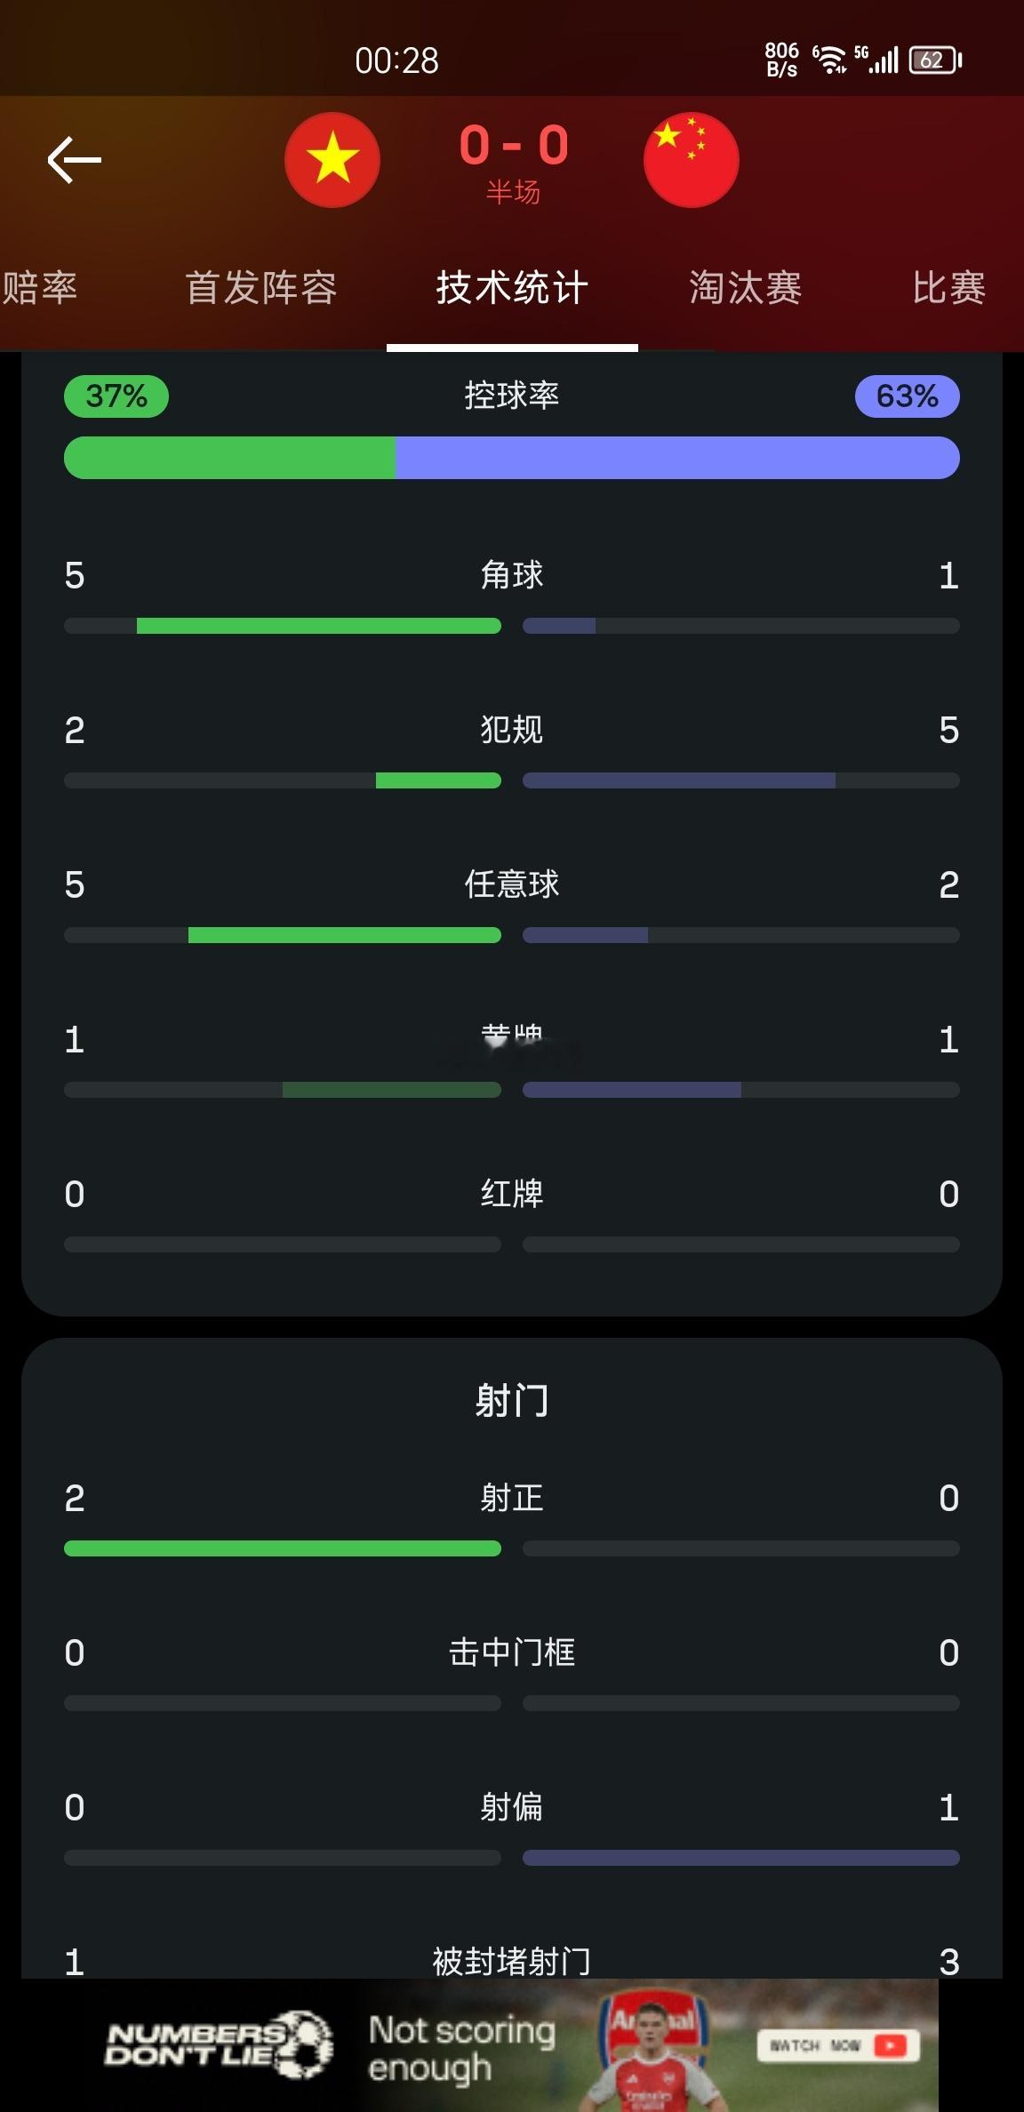This screenshot has width=1024, height=2112.
Task: Tap the green 37% possession badge
Action: 115,396
